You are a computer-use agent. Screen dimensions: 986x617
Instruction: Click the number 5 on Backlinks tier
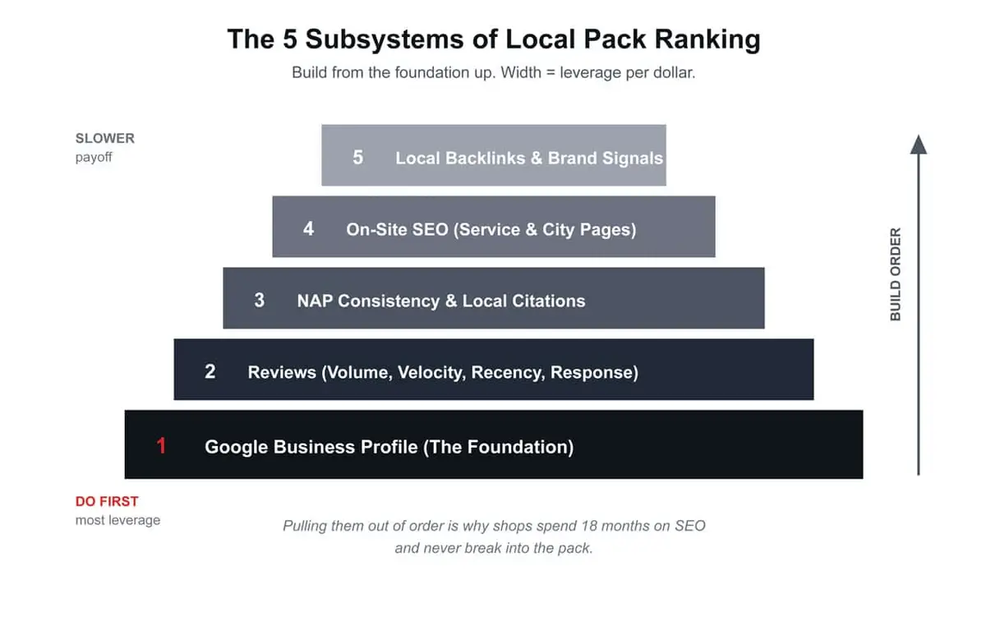coord(358,157)
